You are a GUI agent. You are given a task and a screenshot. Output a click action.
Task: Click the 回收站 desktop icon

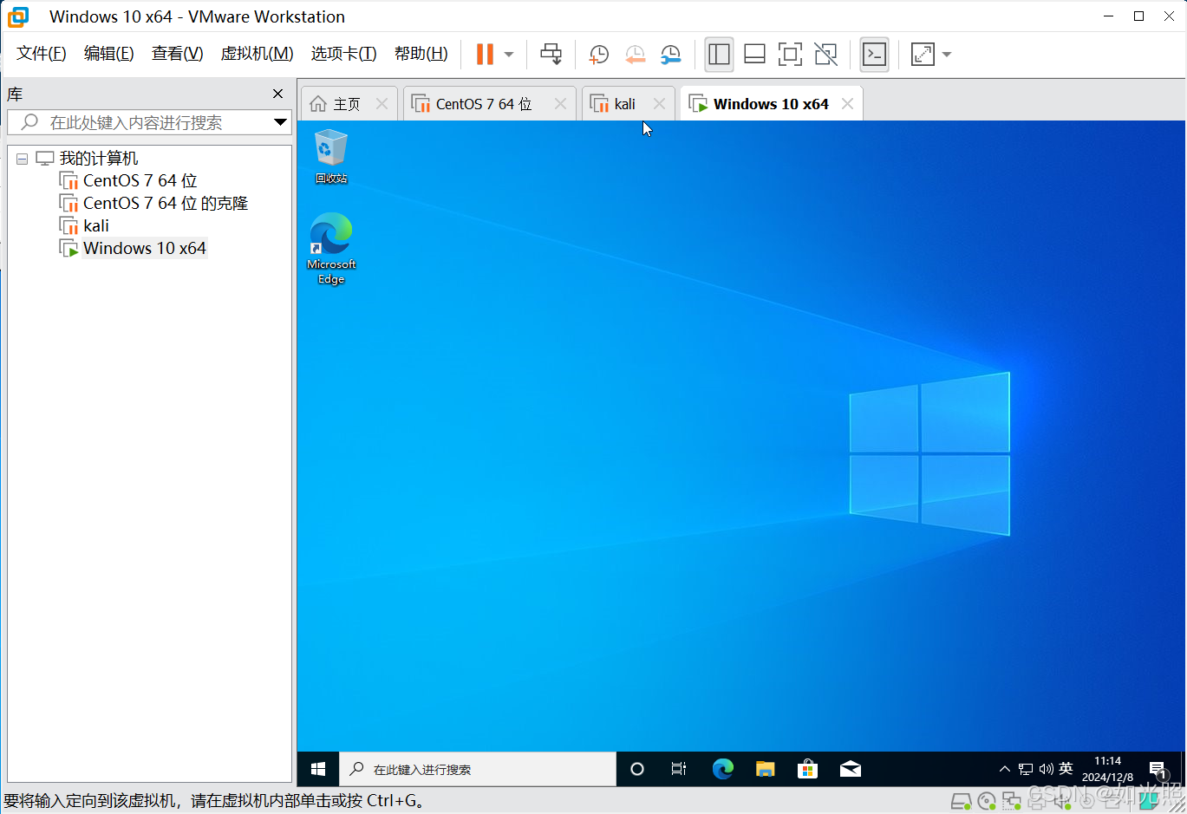(x=330, y=156)
